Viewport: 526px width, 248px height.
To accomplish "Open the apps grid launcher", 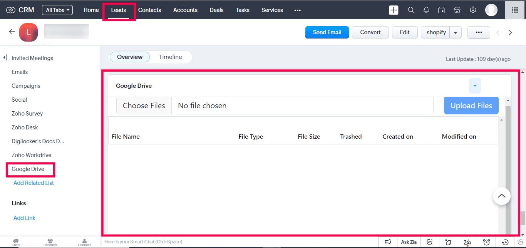I will pyautogui.click(x=515, y=10).
